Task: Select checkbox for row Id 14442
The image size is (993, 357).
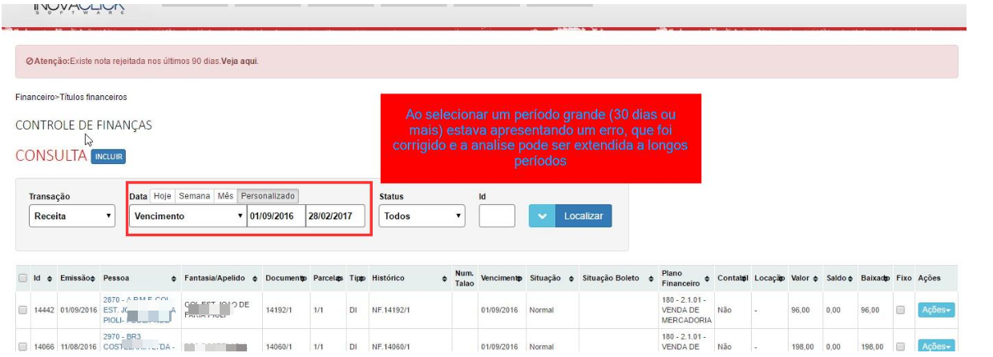Action: pos(22,310)
